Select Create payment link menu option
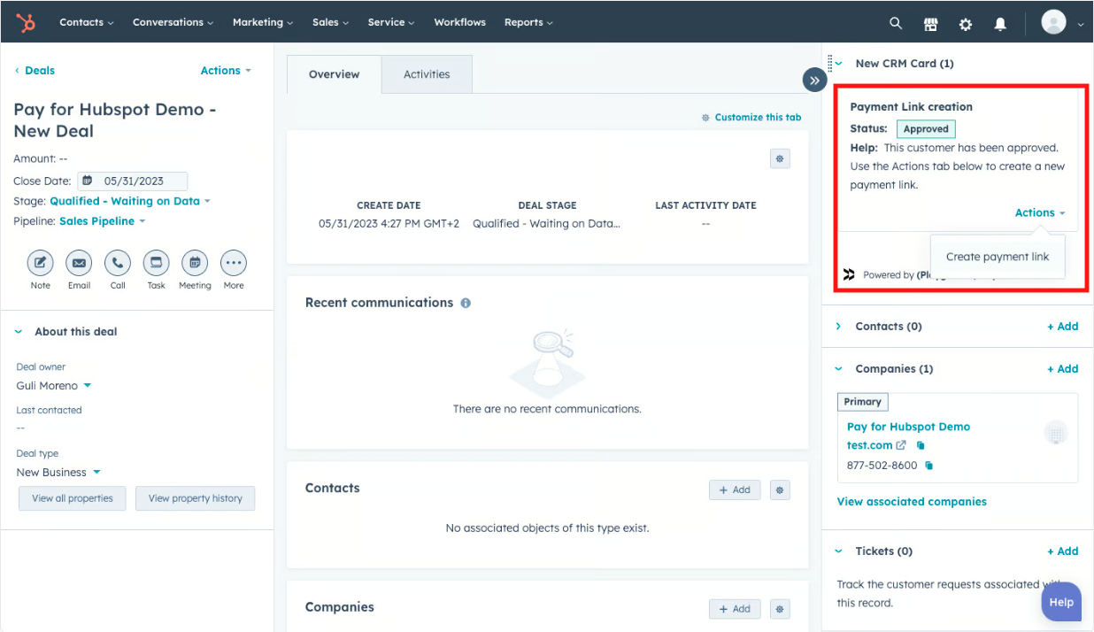Viewport: 1094px width, 632px height. coord(998,257)
